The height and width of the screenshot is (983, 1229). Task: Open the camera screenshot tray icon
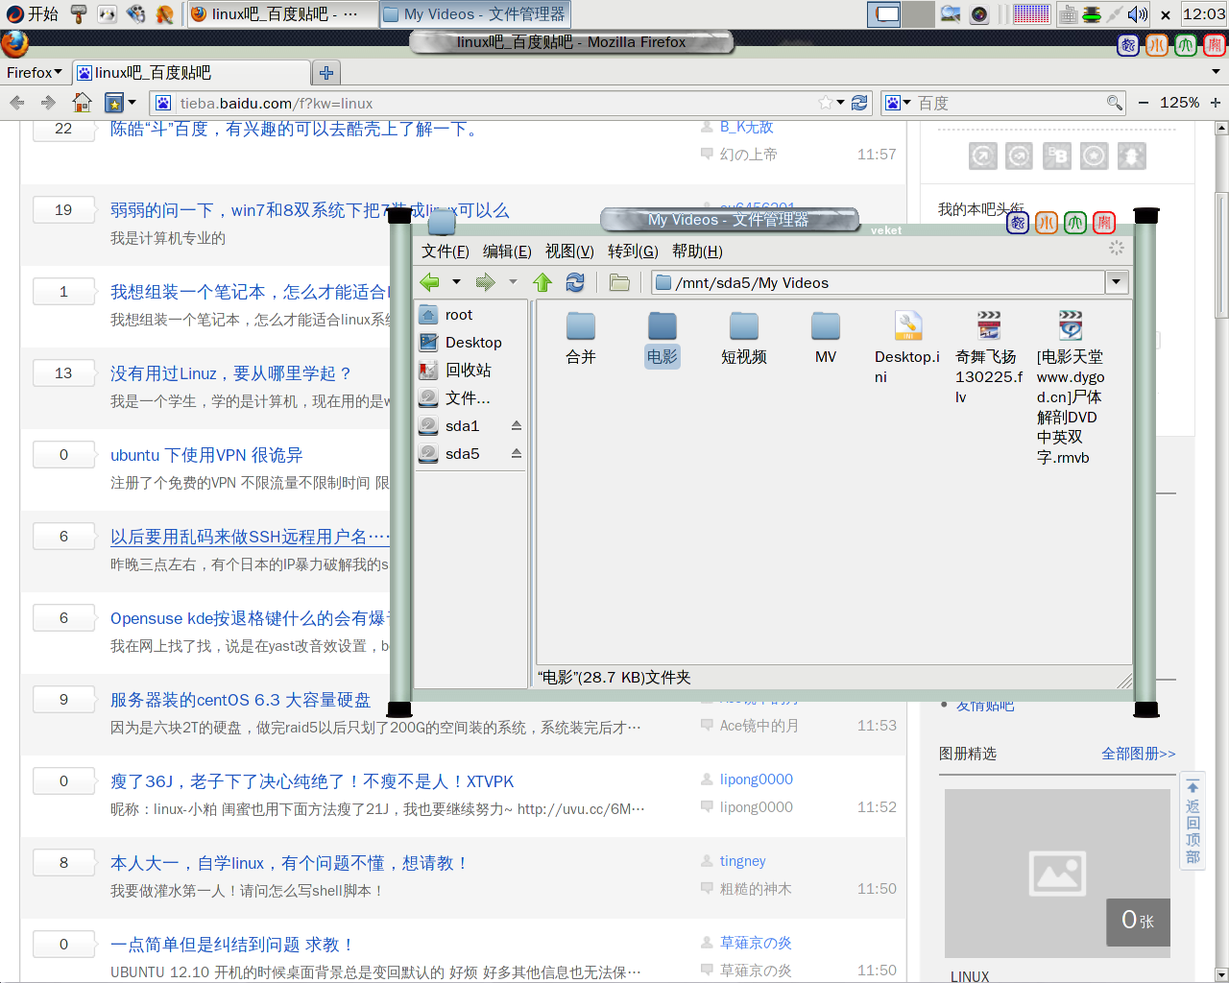tap(979, 13)
